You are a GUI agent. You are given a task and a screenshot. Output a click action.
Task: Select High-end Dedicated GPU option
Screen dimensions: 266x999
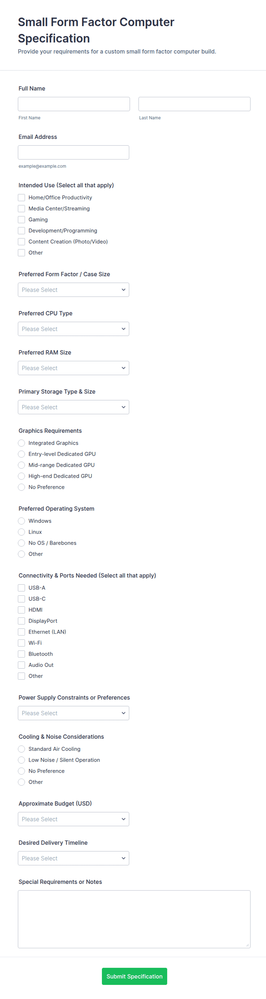22,476
